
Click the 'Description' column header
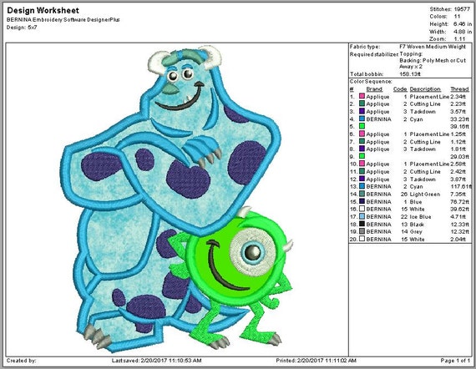coord(425,89)
